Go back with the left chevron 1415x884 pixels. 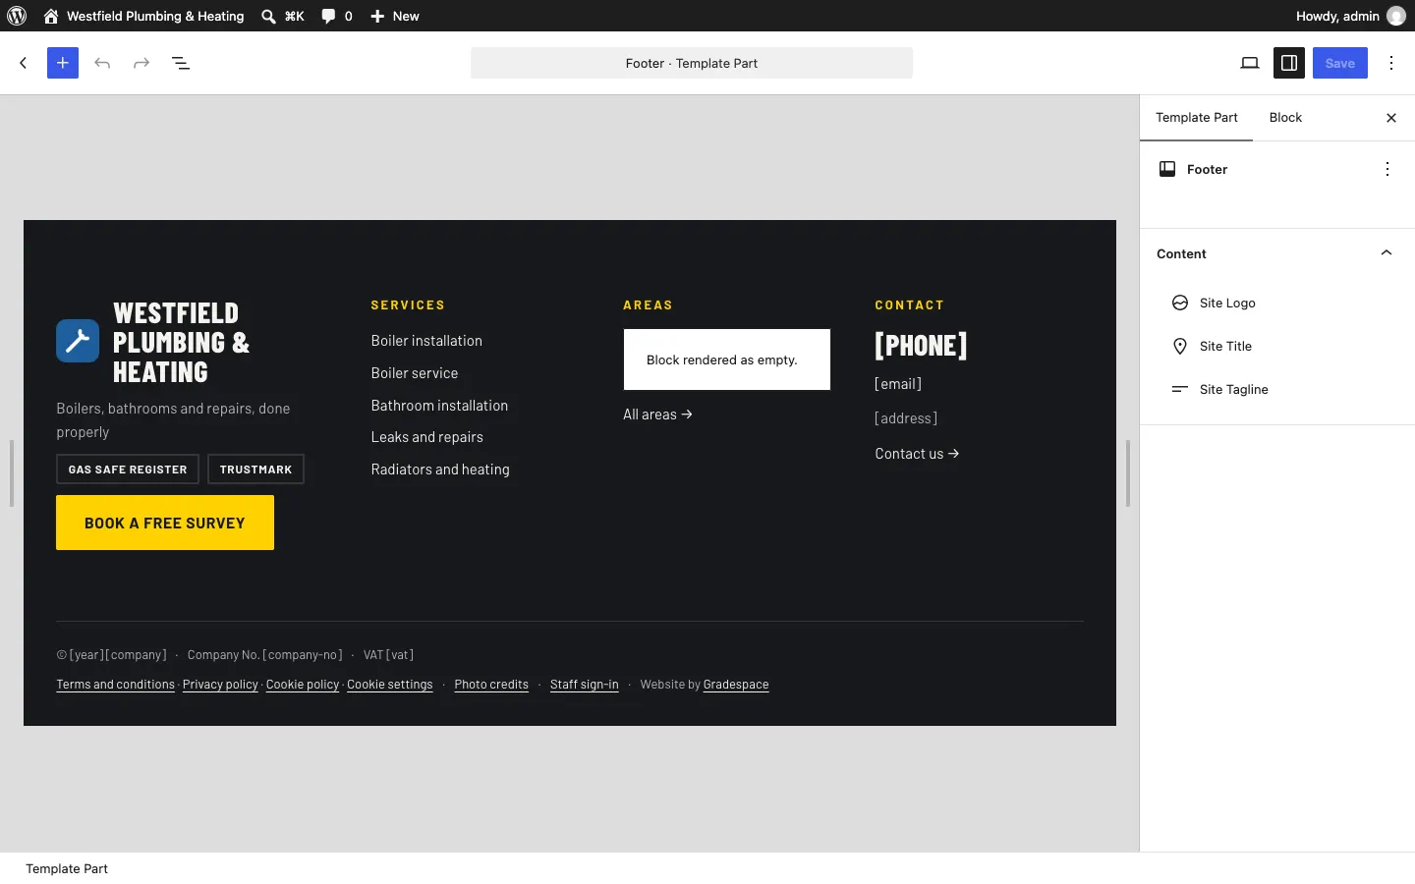pyautogui.click(x=24, y=63)
